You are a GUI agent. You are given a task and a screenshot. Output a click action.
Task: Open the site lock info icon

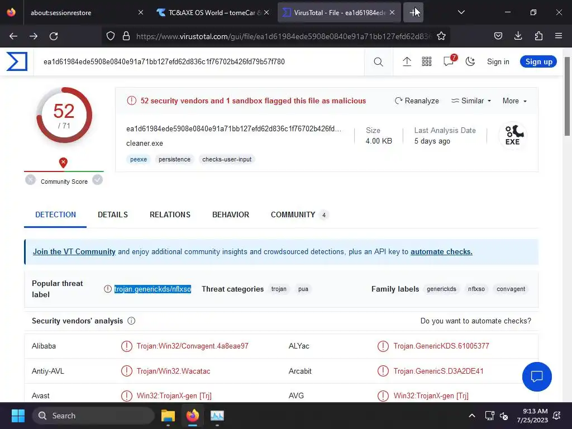pos(126,36)
